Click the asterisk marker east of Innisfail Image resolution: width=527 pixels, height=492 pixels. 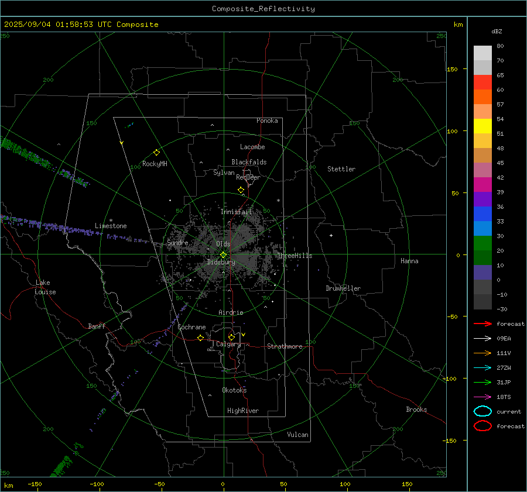click(x=278, y=201)
